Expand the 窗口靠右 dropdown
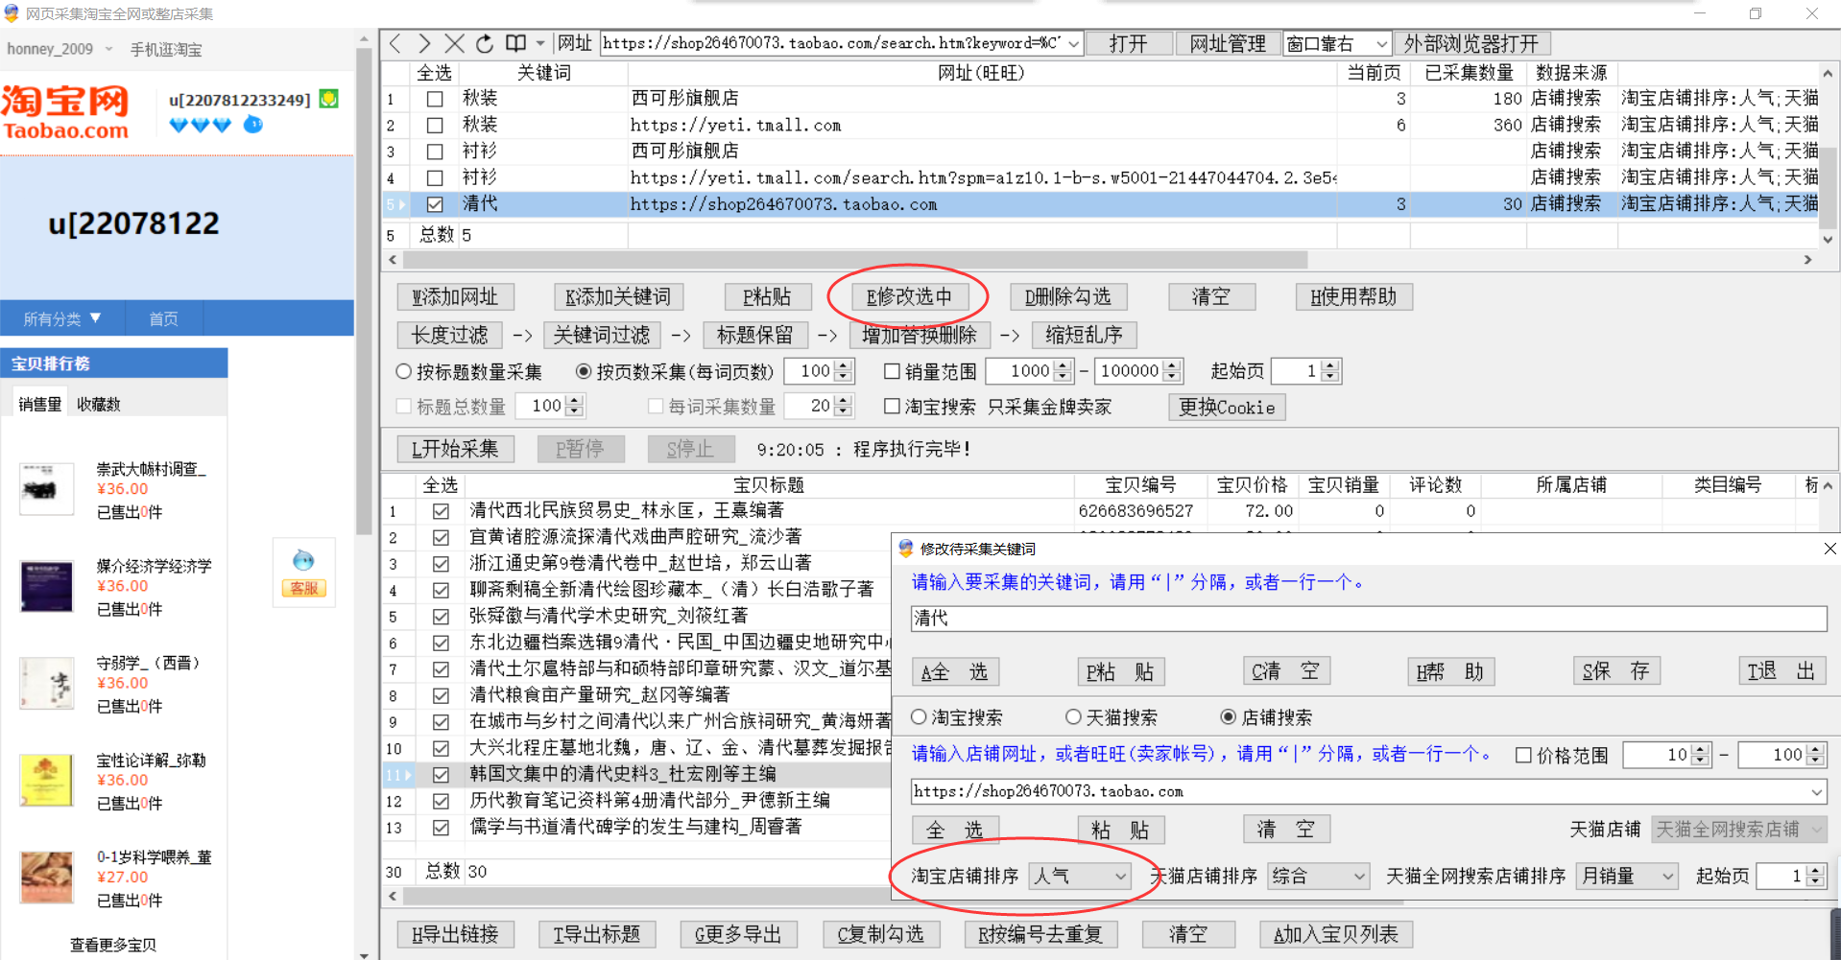Screen dimensions: 1841x960 pyautogui.click(x=1337, y=44)
